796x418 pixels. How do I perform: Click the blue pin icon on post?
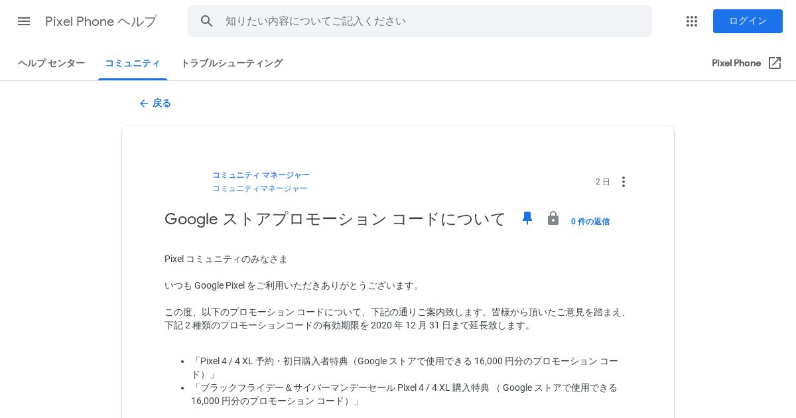click(x=527, y=218)
